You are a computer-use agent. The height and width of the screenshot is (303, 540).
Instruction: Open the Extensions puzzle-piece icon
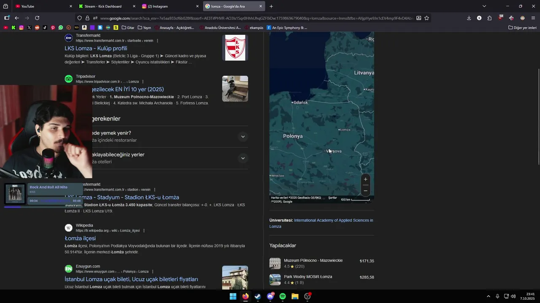pos(489,18)
